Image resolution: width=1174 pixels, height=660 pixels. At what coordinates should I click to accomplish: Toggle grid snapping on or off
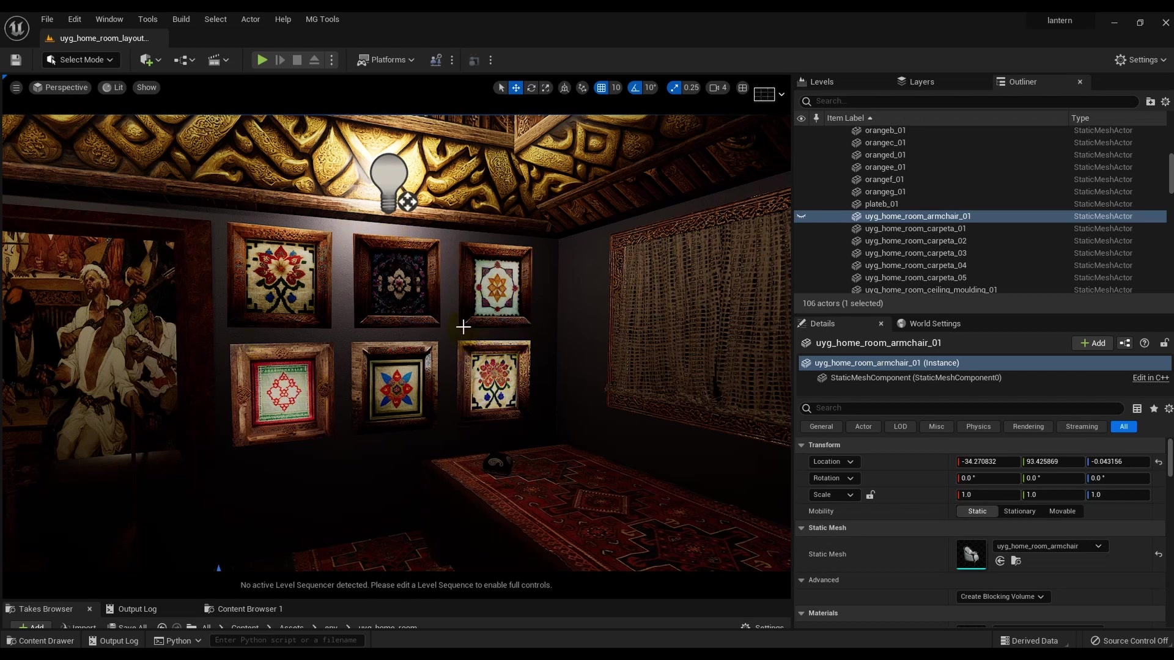[602, 87]
